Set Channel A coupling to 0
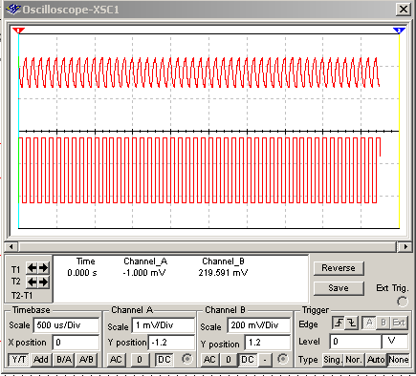416x376 pixels. 140,360
